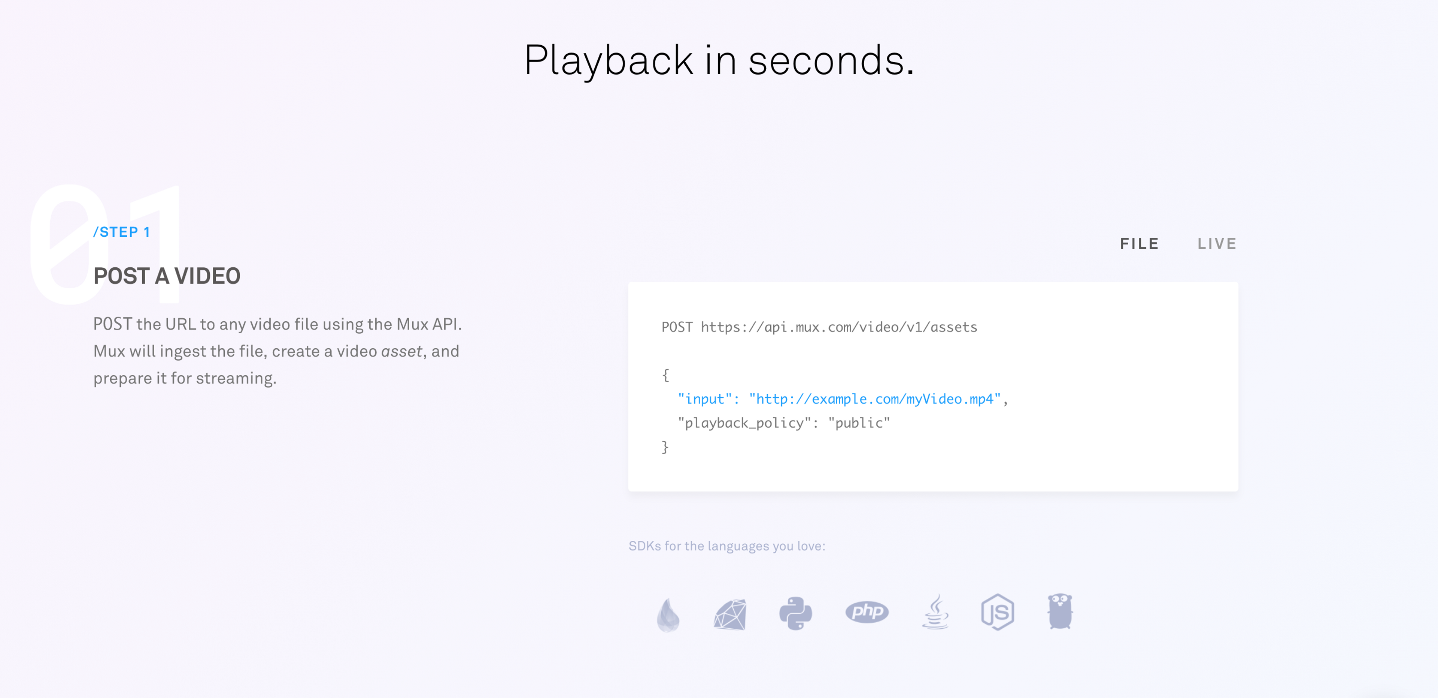Switch to the LIVE tab
This screenshot has height=698, width=1438.
tap(1217, 244)
